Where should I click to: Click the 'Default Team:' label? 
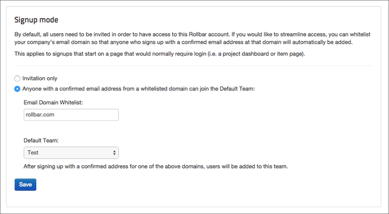(x=41, y=140)
